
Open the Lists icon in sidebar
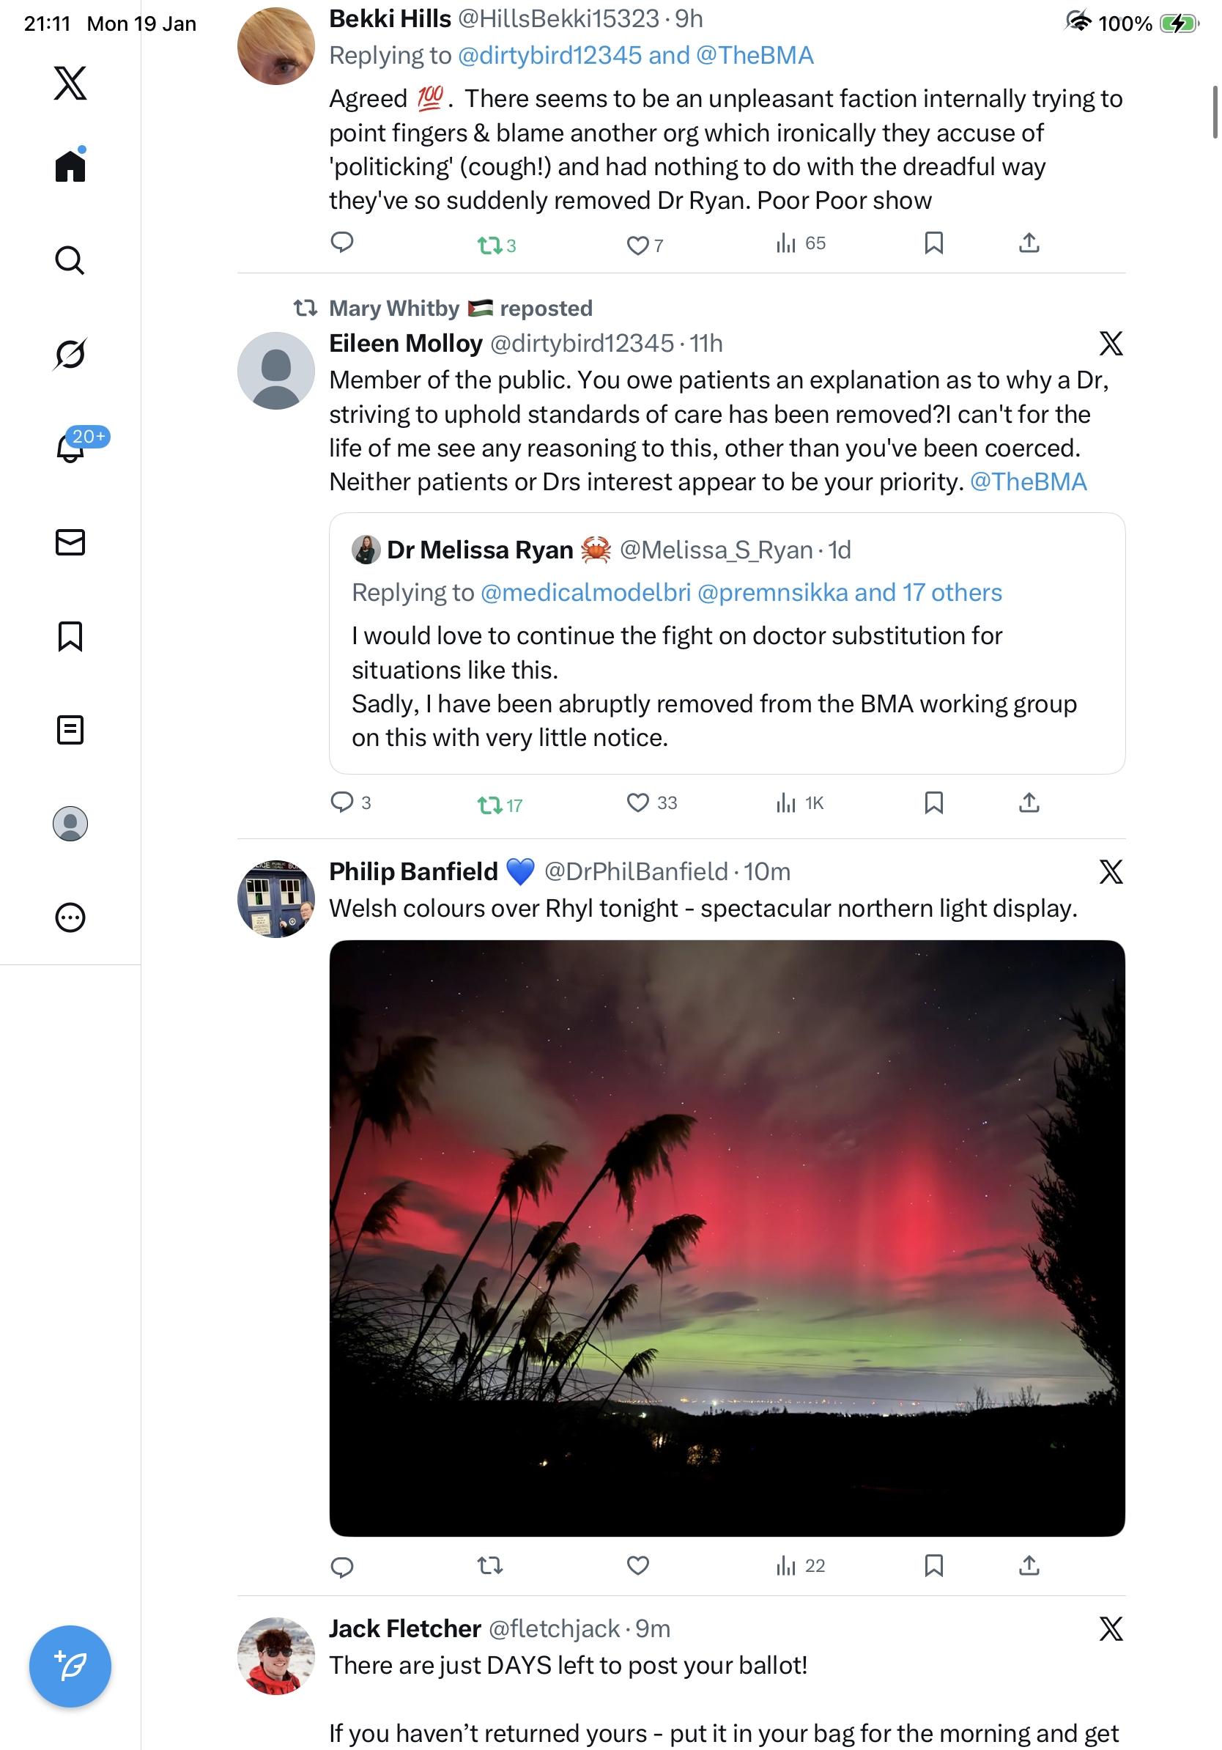[x=70, y=729]
